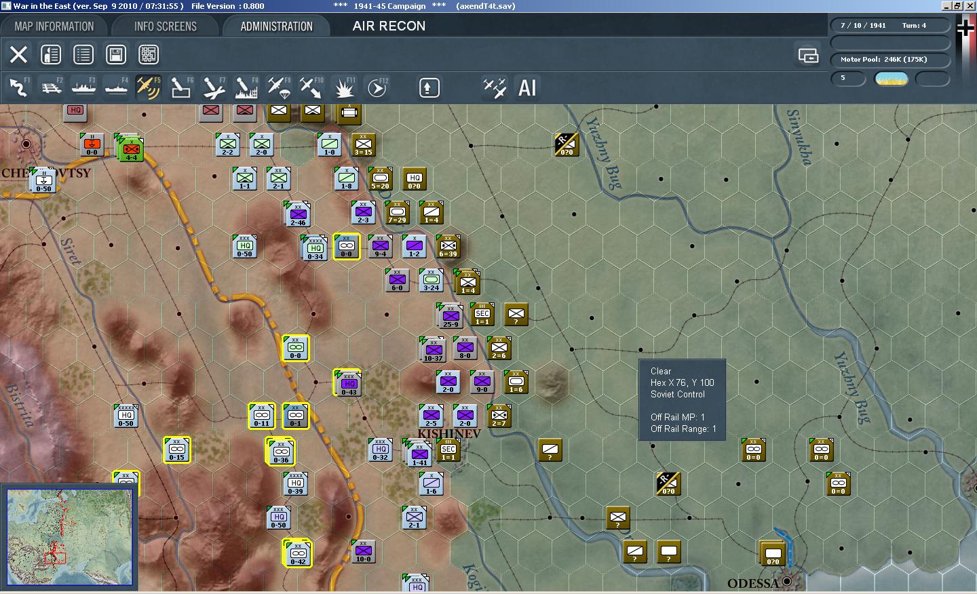Click the AI air execution button
Image resolution: width=977 pixels, height=594 pixels.
click(527, 87)
